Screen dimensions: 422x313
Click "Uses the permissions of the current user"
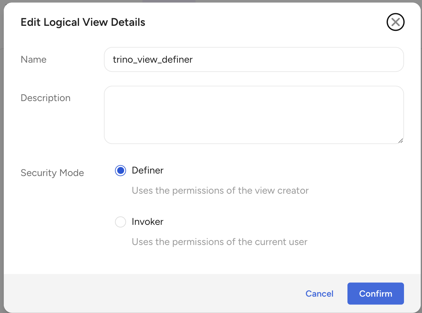coord(220,242)
